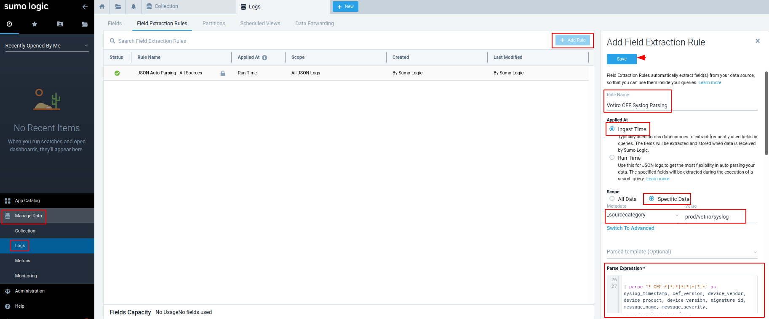Click the lock icon on JSON Auto Parsing rule
Image resolution: width=769 pixels, height=319 pixels.
223,73
